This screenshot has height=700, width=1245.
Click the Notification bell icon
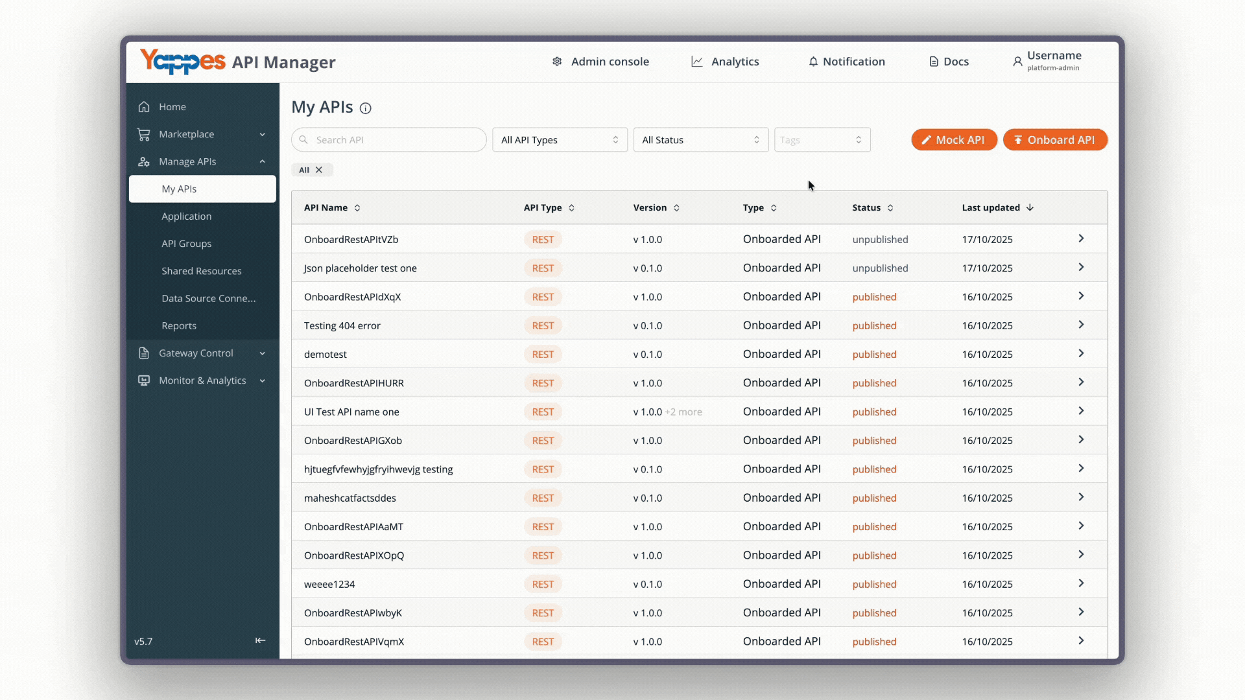pyautogui.click(x=813, y=62)
